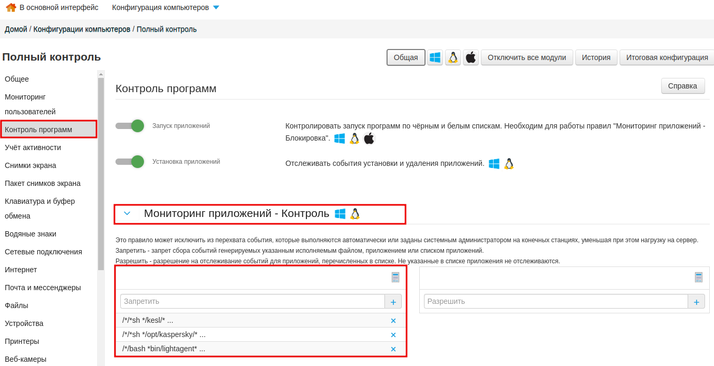Open list icon above Запретить field
The width and height of the screenshot is (714, 366).
click(x=395, y=278)
